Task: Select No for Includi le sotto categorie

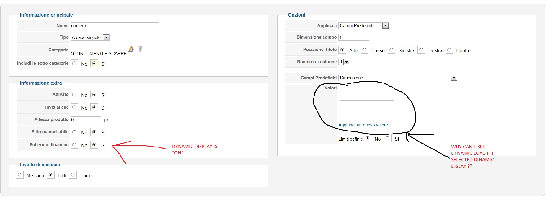Action: click(x=74, y=63)
